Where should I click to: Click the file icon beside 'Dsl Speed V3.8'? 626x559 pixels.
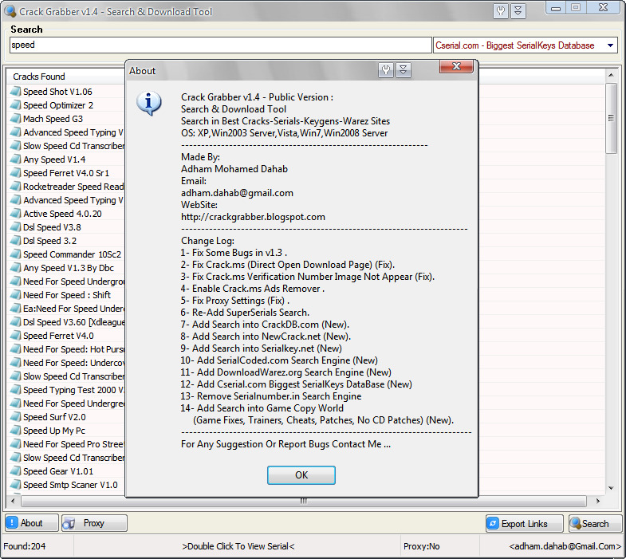pyautogui.click(x=16, y=227)
